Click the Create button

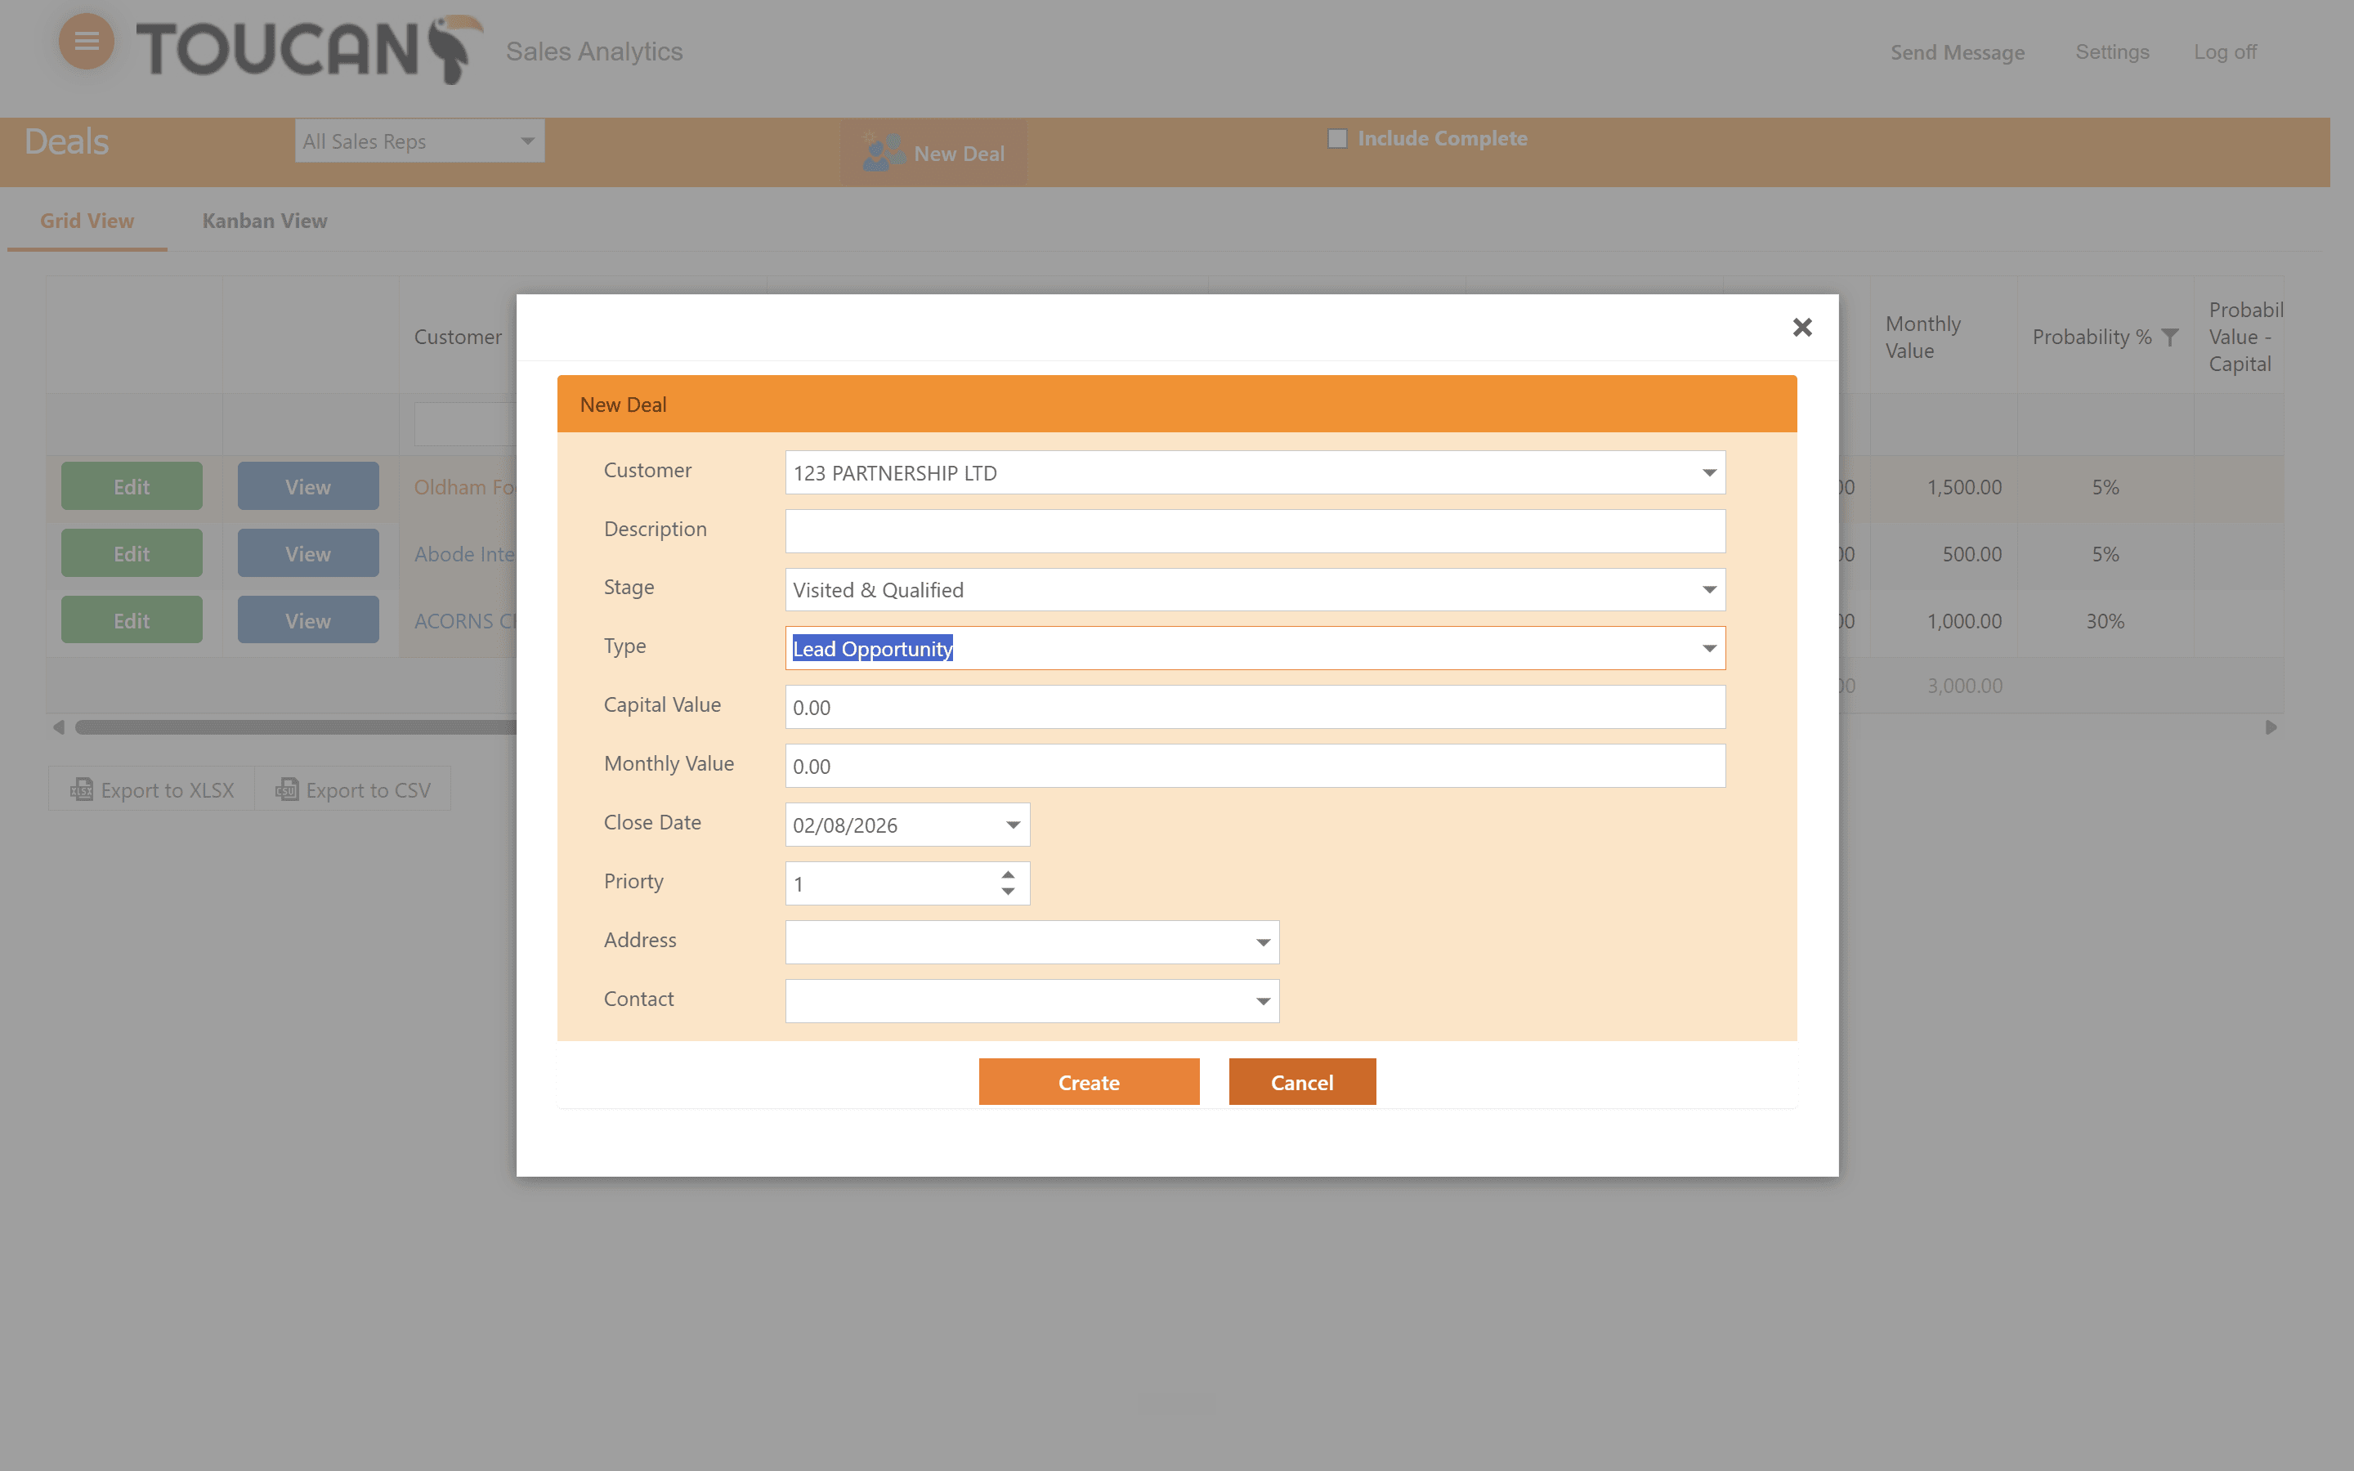click(x=1089, y=1082)
